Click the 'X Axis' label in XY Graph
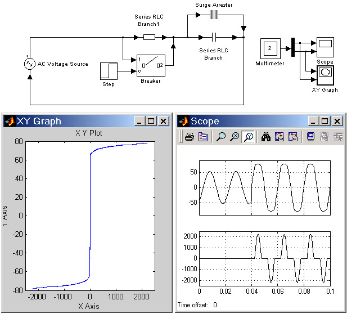Image resolution: width=347 pixels, height=314 pixels. [89, 306]
